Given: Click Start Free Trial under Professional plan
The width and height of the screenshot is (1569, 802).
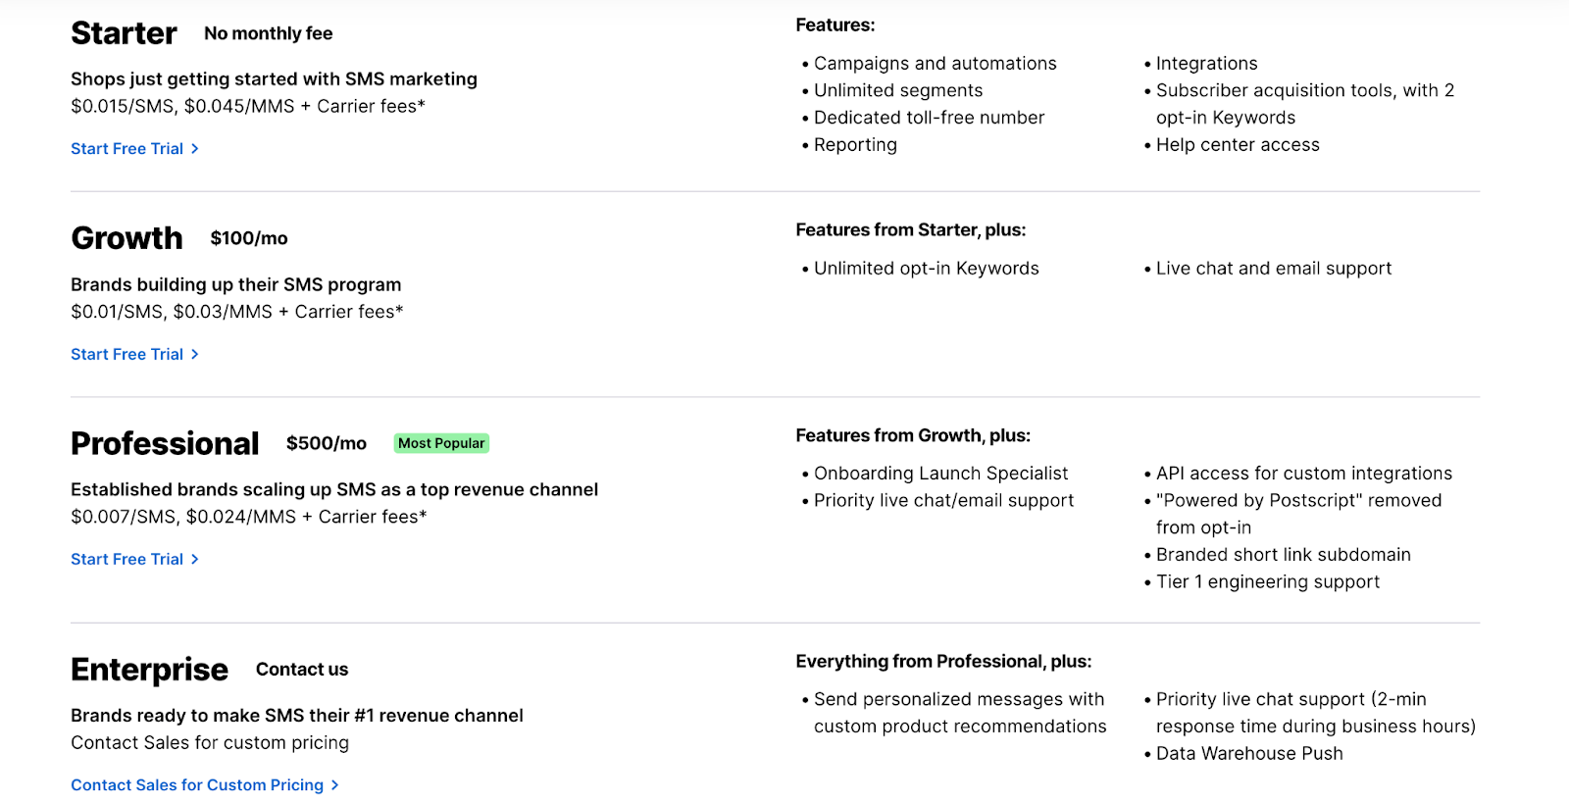Looking at the screenshot, I should 127,559.
